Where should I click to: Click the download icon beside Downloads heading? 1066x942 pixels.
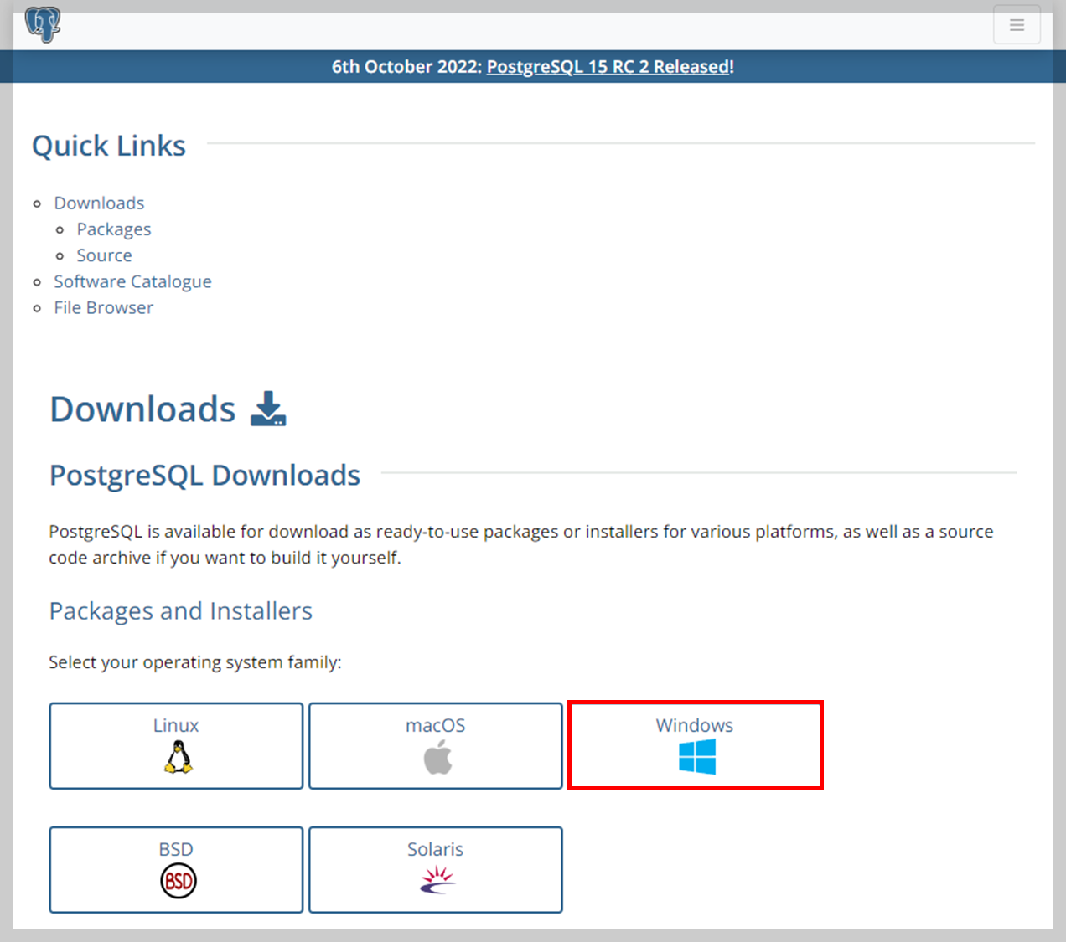coord(268,409)
